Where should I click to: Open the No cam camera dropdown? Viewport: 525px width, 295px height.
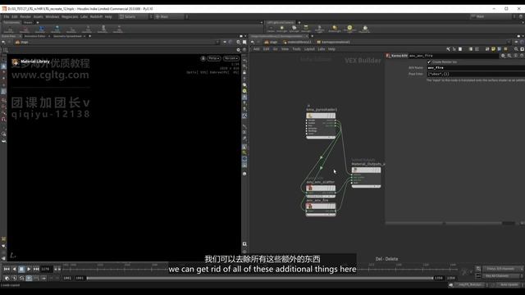[231, 58]
